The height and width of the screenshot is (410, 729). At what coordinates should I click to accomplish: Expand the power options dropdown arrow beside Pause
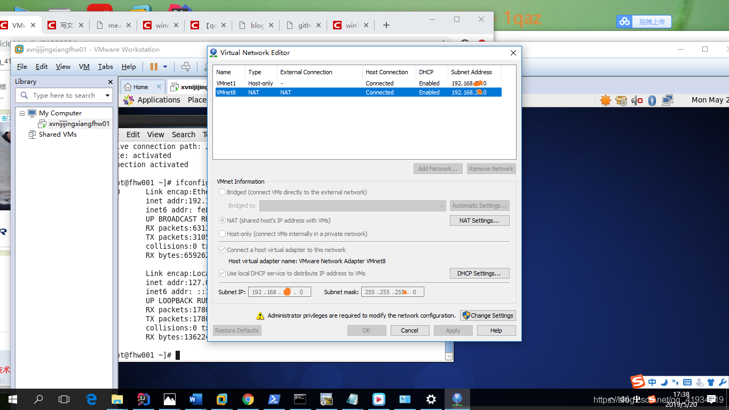[x=165, y=67]
